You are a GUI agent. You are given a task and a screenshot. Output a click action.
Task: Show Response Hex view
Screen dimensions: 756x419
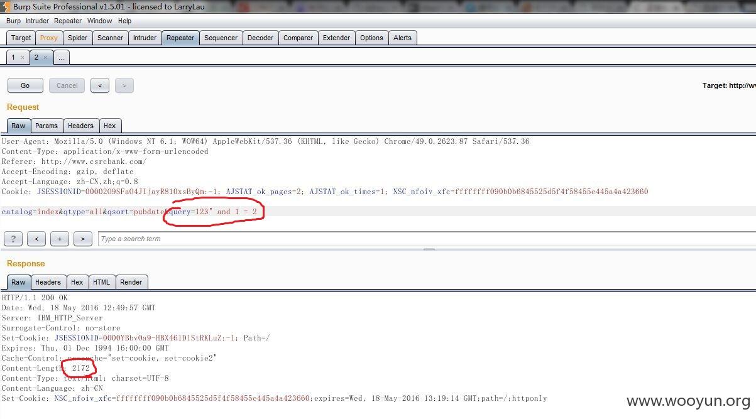point(77,282)
